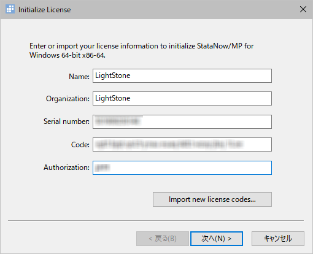Cancel with the キャンセル button
The image size is (313, 254).
278,239
